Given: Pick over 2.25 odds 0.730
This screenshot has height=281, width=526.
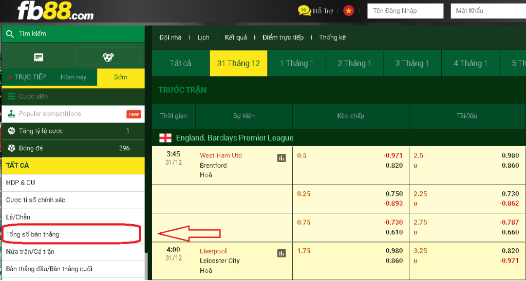Looking at the screenshot, I should tap(510, 194).
